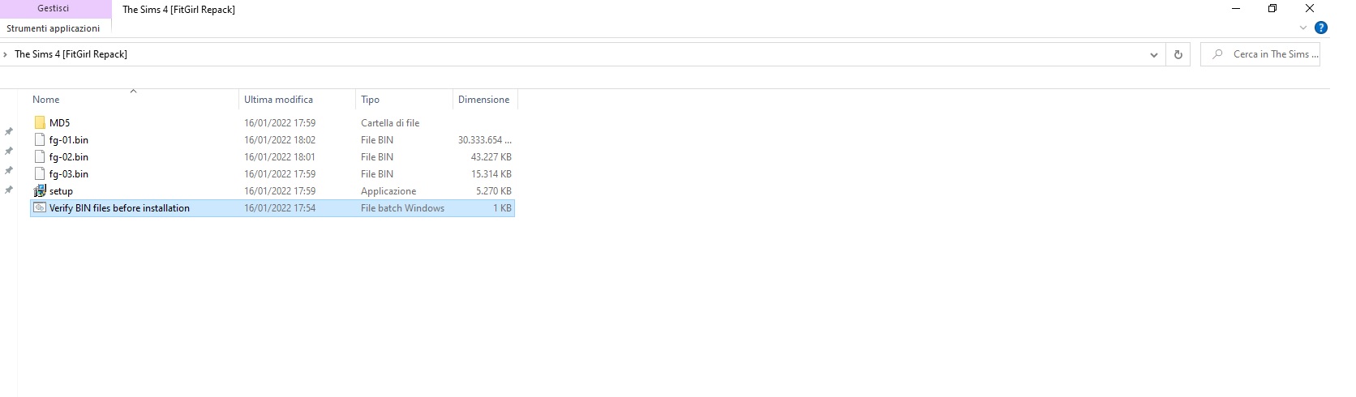Select the Verify BIN batch file icon
Image resolution: width=1356 pixels, height=397 pixels.
[x=40, y=208]
